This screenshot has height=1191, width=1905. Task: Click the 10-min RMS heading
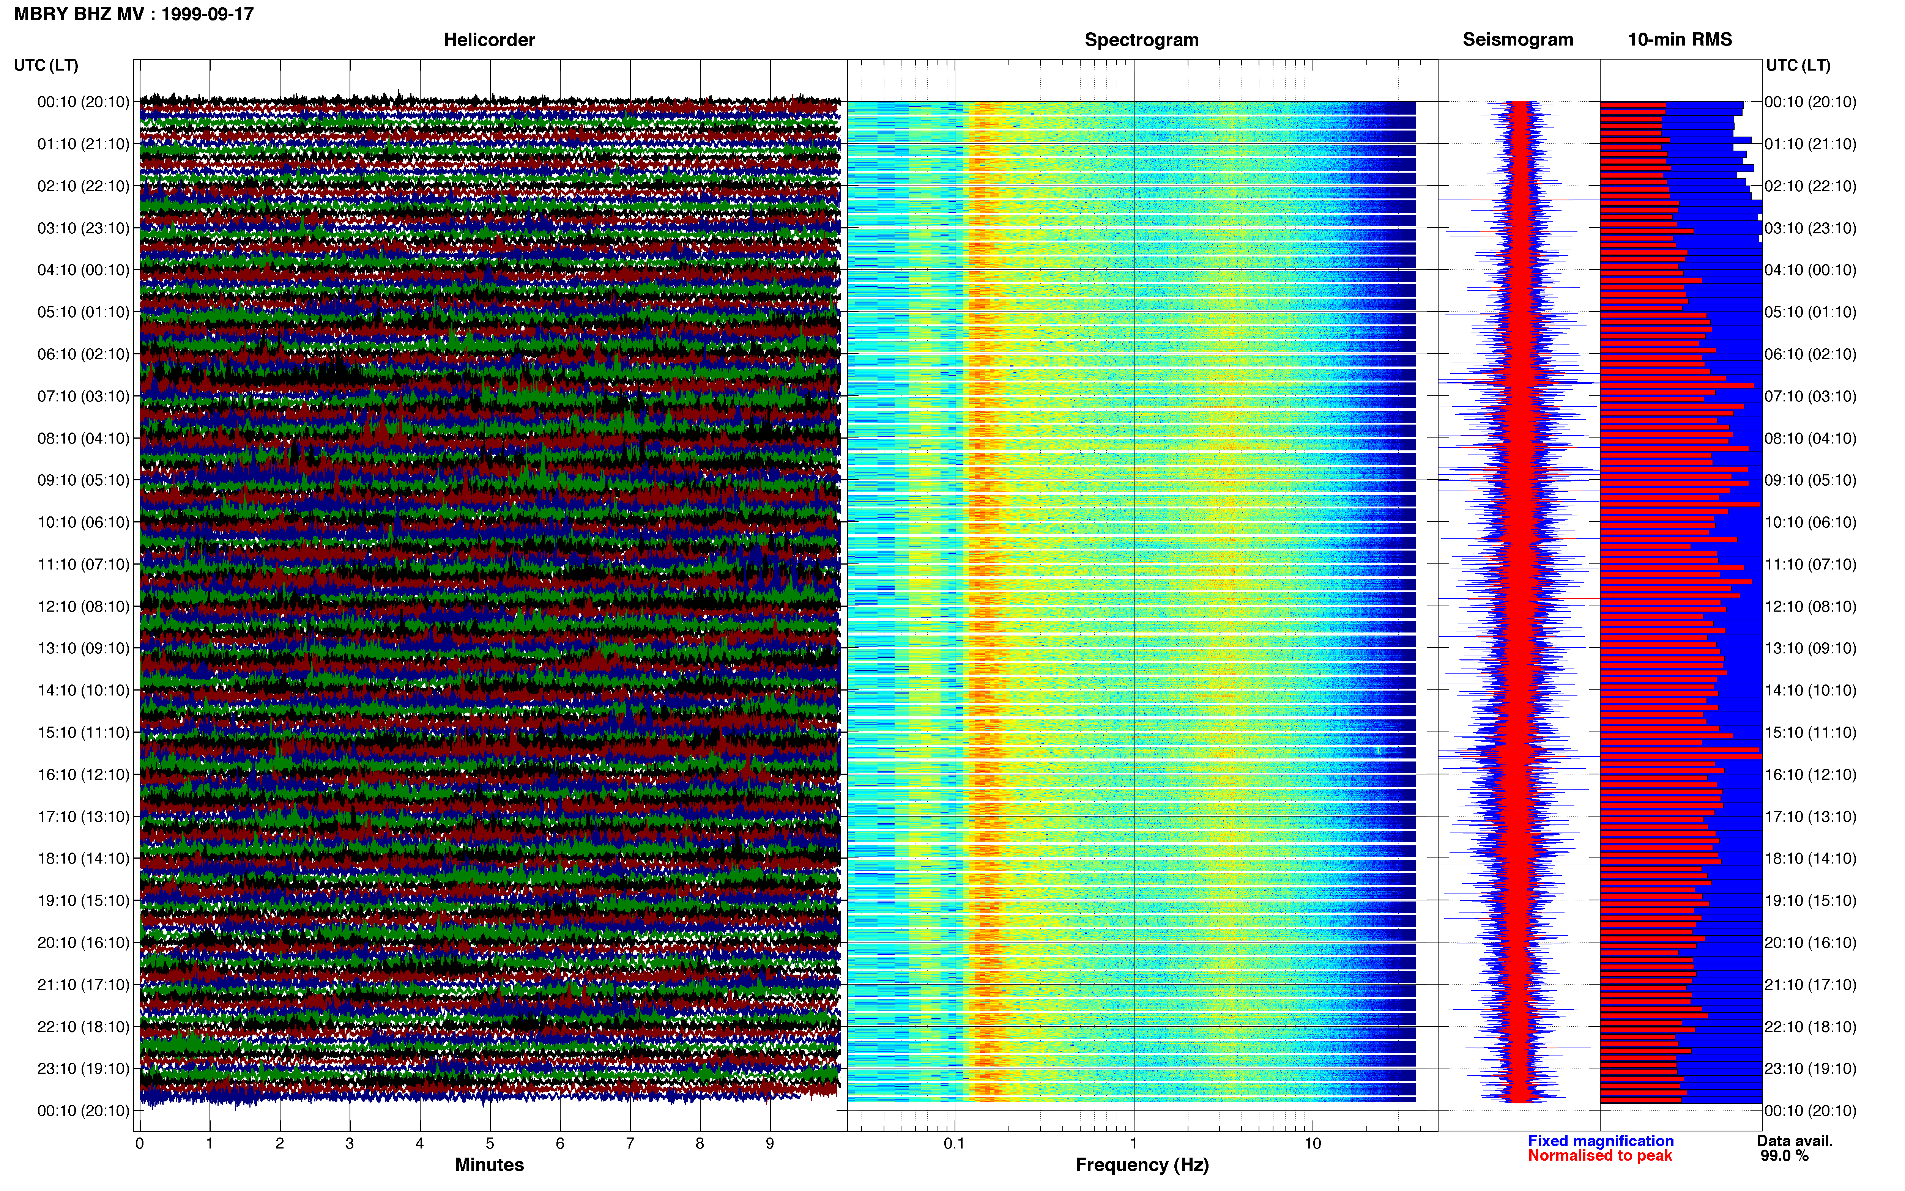(x=1680, y=39)
